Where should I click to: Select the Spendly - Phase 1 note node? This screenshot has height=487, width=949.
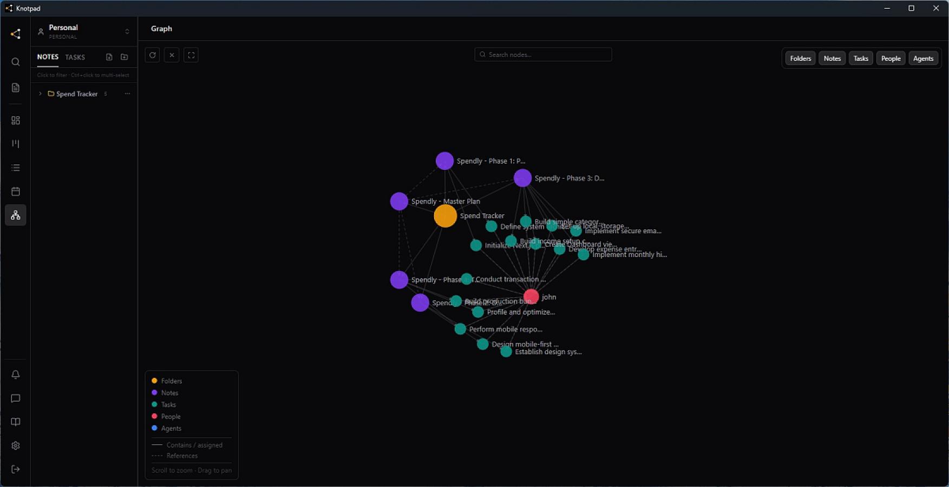coord(444,161)
